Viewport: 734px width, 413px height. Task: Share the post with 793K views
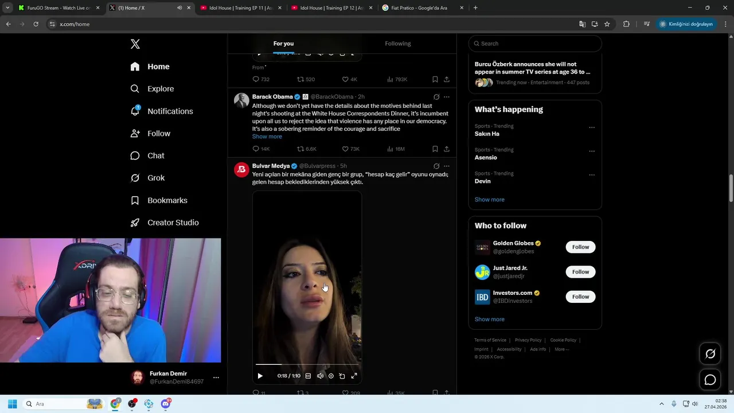click(x=447, y=79)
